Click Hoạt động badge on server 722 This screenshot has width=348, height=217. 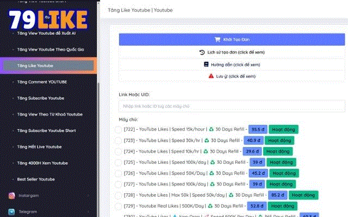click(x=283, y=129)
